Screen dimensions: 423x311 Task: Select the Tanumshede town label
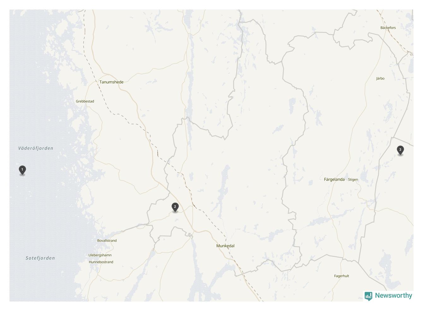(x=111, y=82)
